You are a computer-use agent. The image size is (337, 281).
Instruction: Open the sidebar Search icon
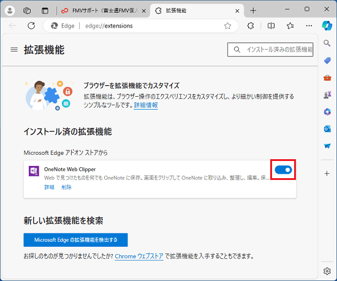pyautogui.click(x=327, y=43)
